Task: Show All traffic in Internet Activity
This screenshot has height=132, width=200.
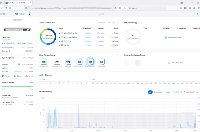Action: pyautogui.click(x=150, y=92)
